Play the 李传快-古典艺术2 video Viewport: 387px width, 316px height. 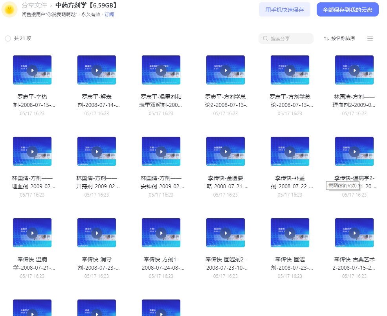[354, 233]
